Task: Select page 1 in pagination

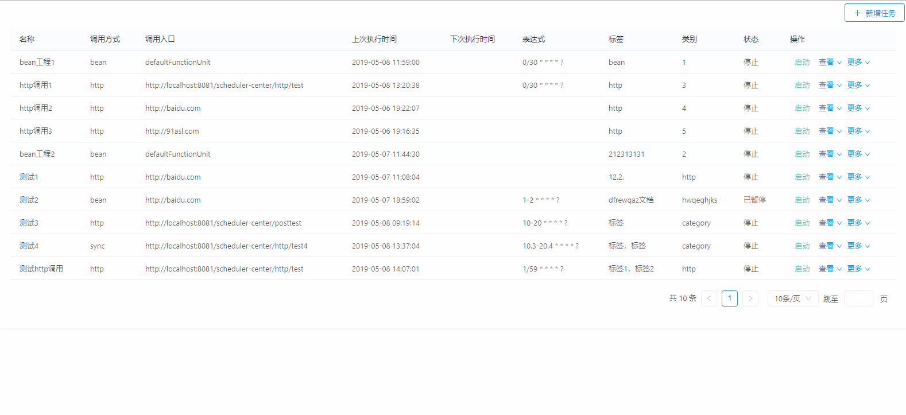Action: [x=729, y=298]
